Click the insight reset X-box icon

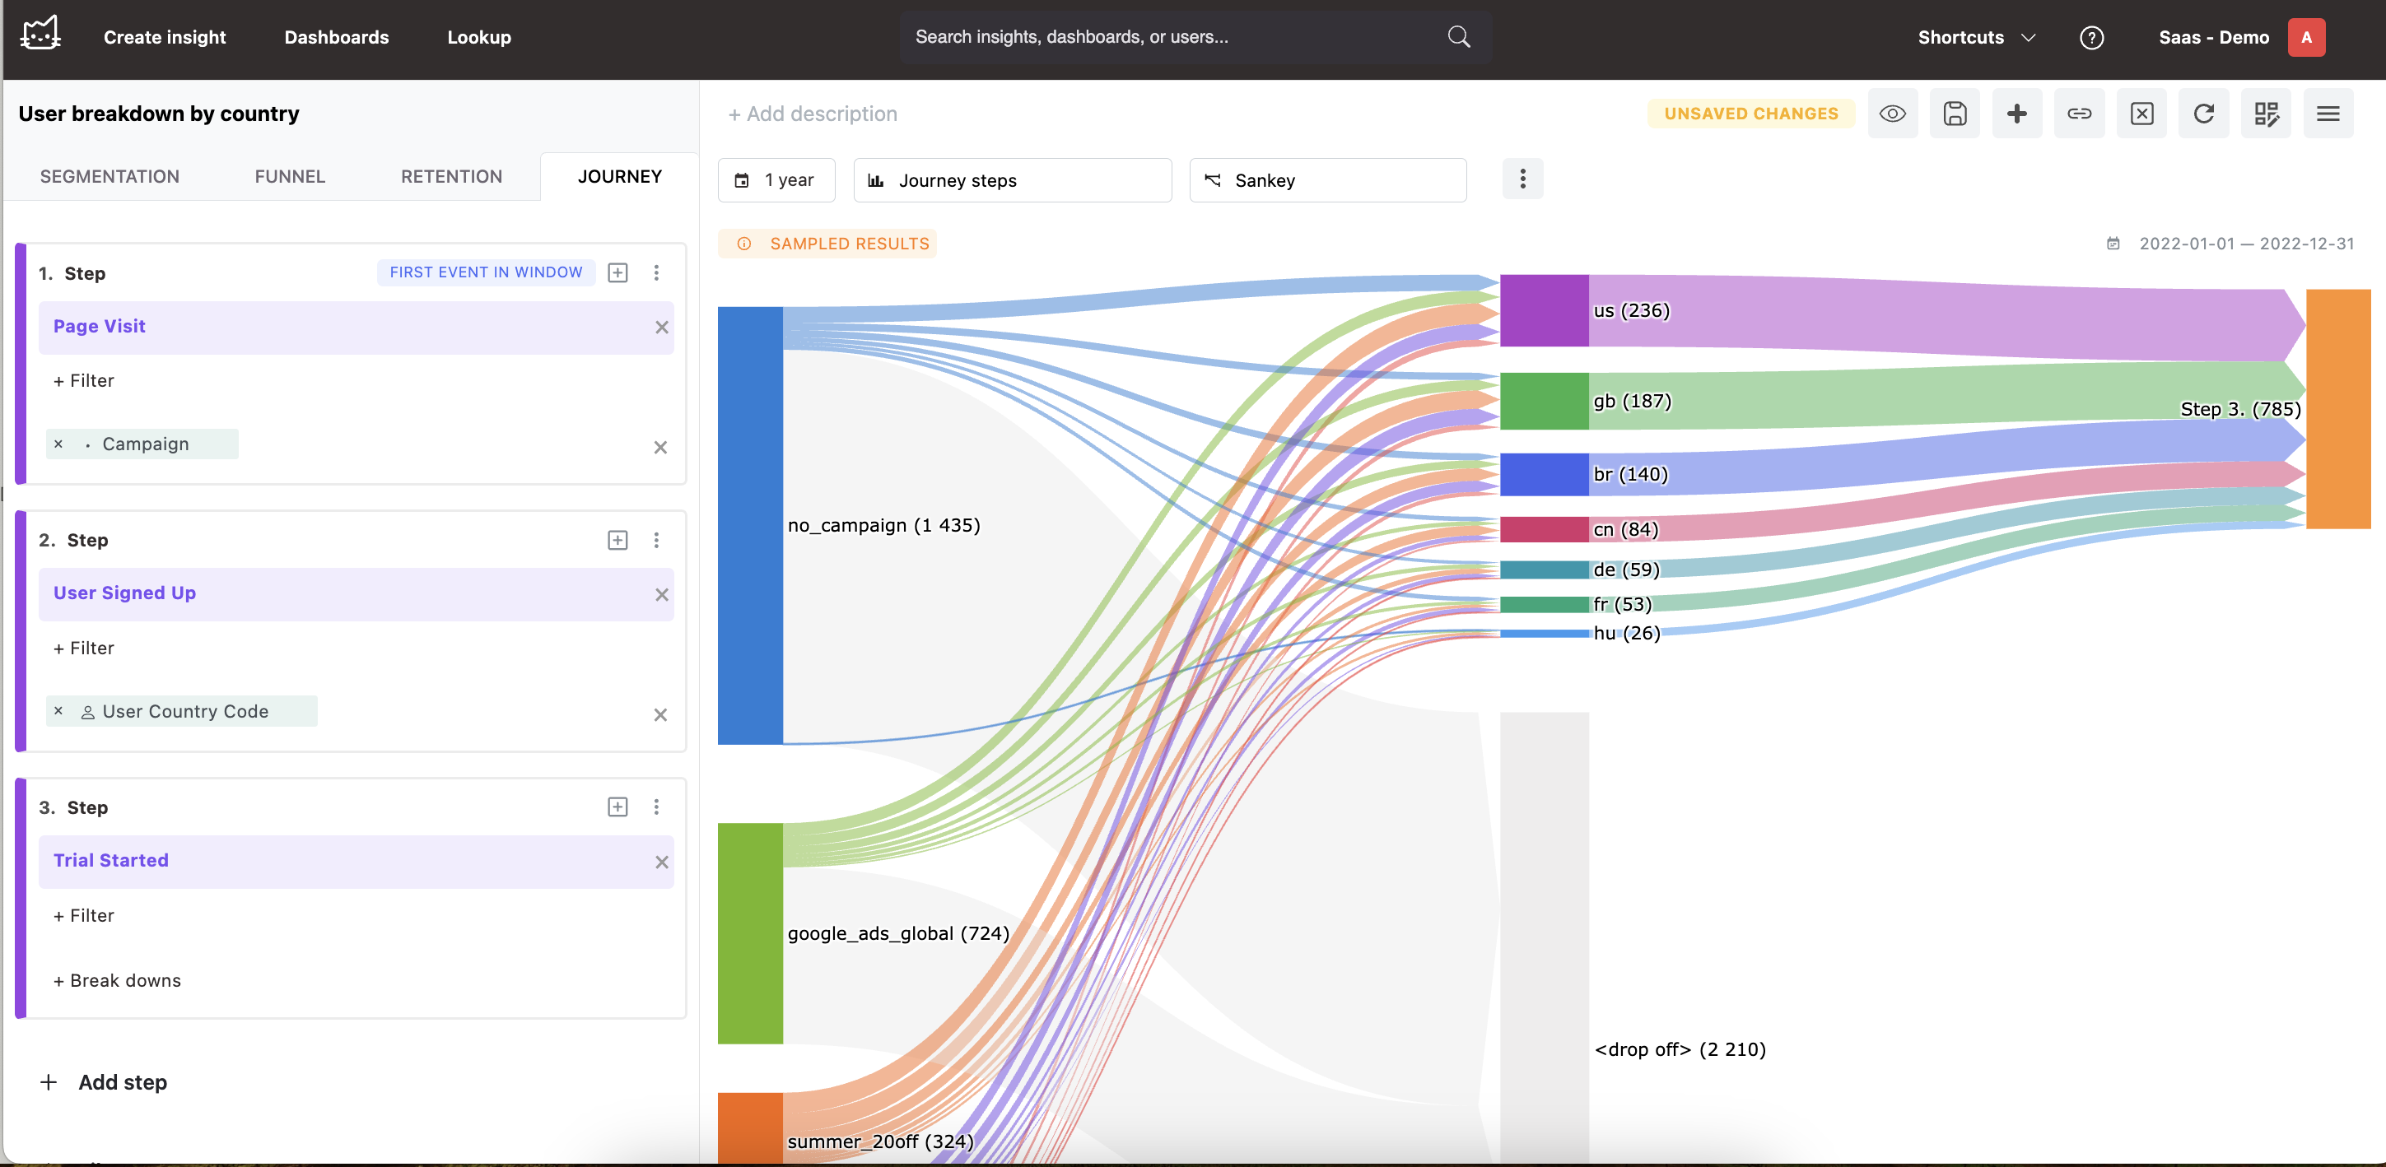click(2141, 114)
